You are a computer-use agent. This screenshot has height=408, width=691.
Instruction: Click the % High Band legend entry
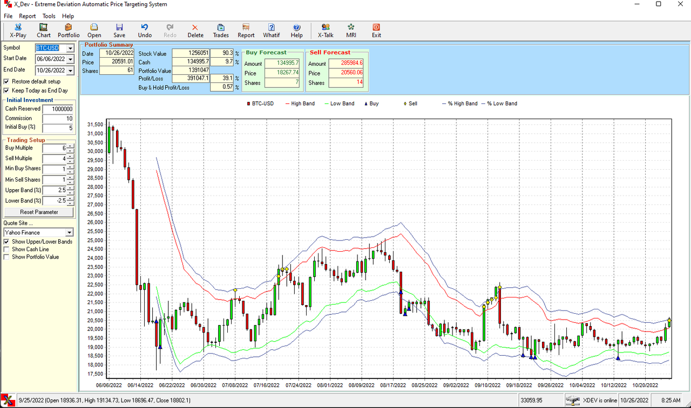[x=460, y=103]
